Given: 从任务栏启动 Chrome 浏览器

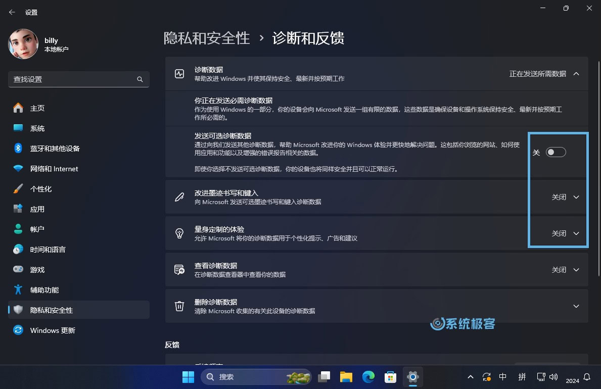Looking at the screenshot, I should [368, 377].
